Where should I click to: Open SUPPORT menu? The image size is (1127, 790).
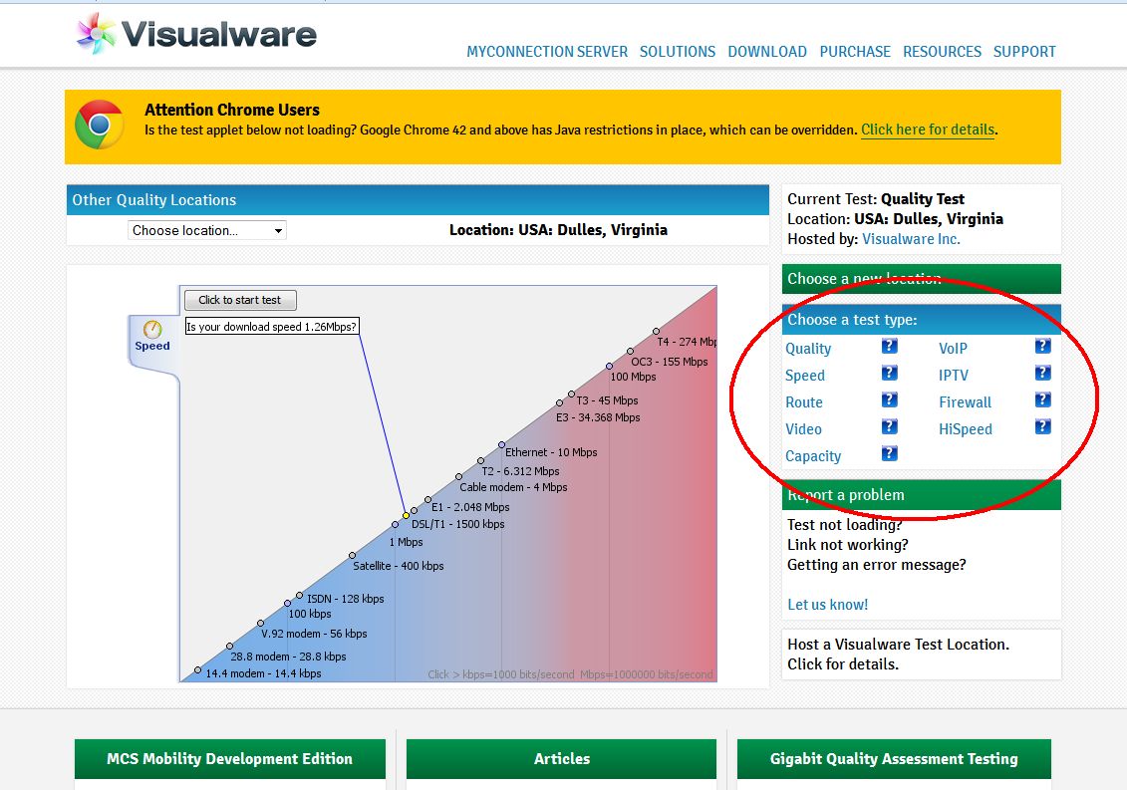click(x=1024, y=52)
